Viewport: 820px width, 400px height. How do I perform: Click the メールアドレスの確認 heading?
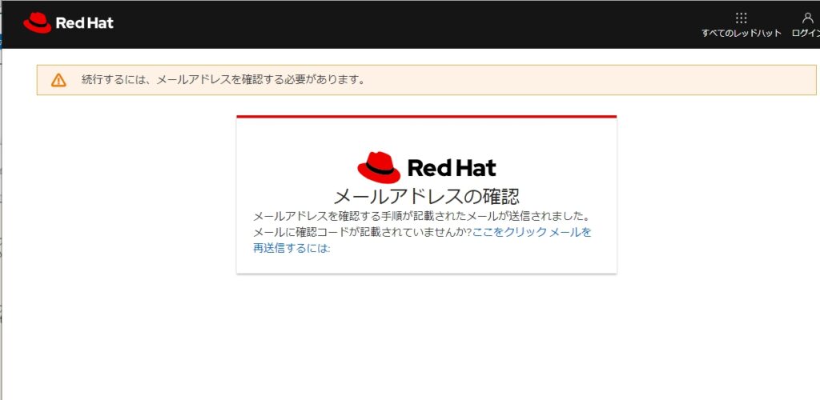pos(427,197)
